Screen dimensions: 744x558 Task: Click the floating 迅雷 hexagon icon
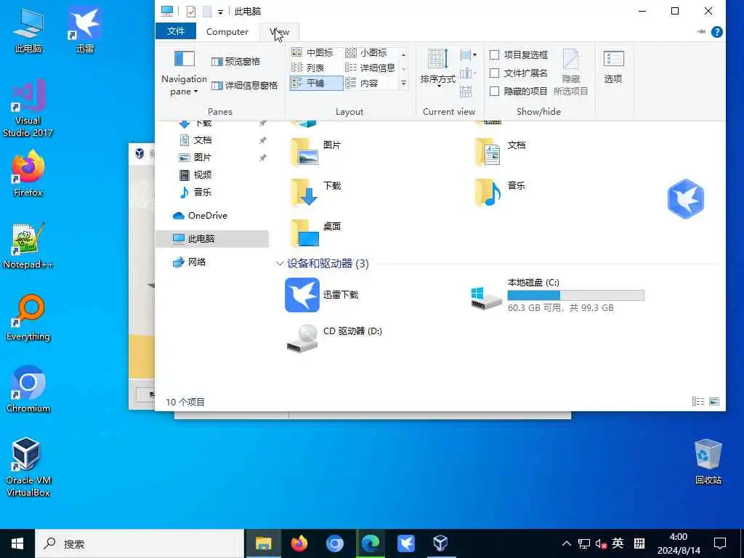point(685,199)
